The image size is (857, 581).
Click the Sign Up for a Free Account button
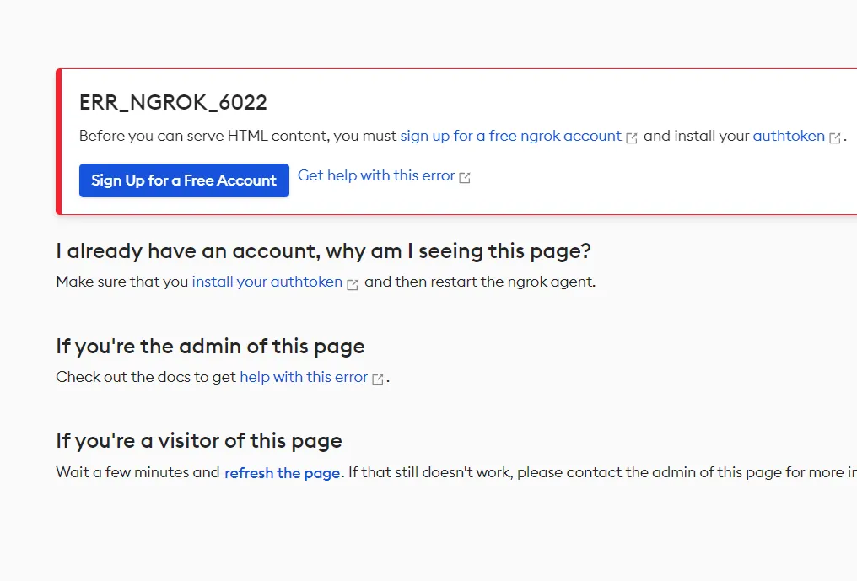(x=184, y=180)
